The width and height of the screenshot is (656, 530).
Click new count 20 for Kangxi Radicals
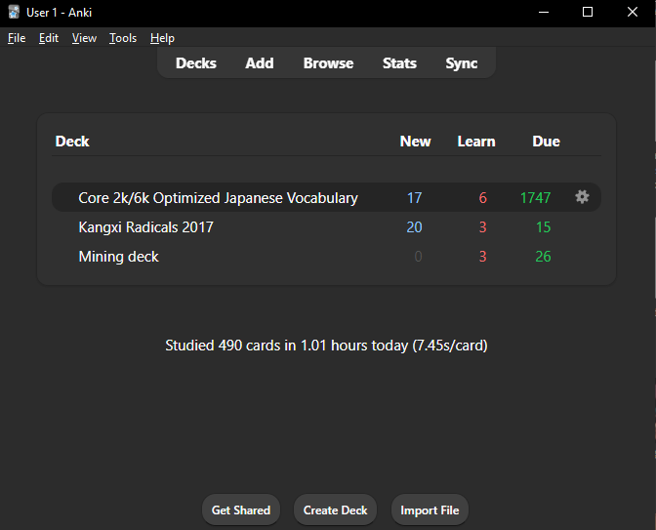[414, 227]
